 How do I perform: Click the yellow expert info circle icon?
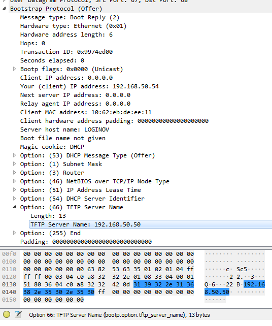coord(7,314)
